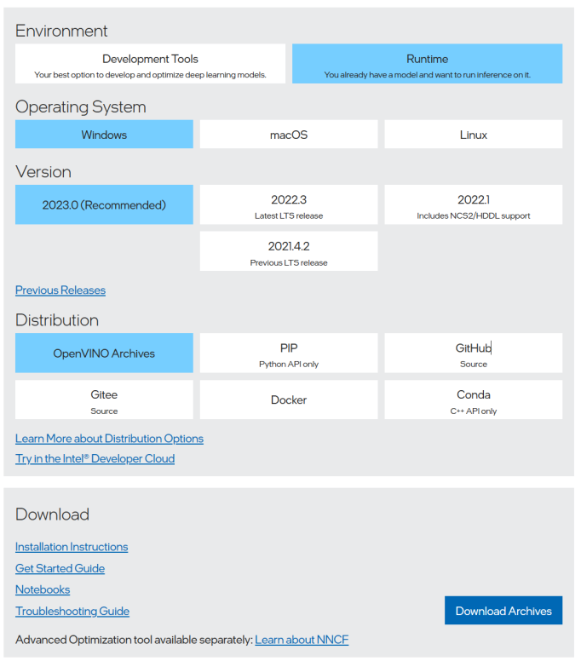Follow the Learn about NNCF link
The width and height of the screenshot is (581, 661).
pos(302,640)
